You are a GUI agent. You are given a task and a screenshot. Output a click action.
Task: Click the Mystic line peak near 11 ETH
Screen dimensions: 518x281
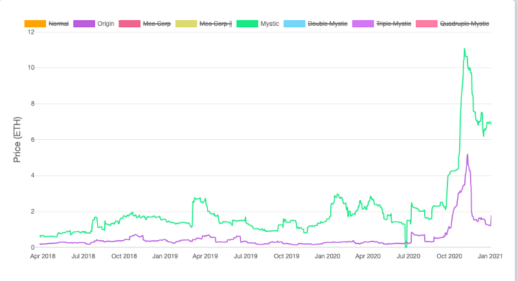coord(464,49)
